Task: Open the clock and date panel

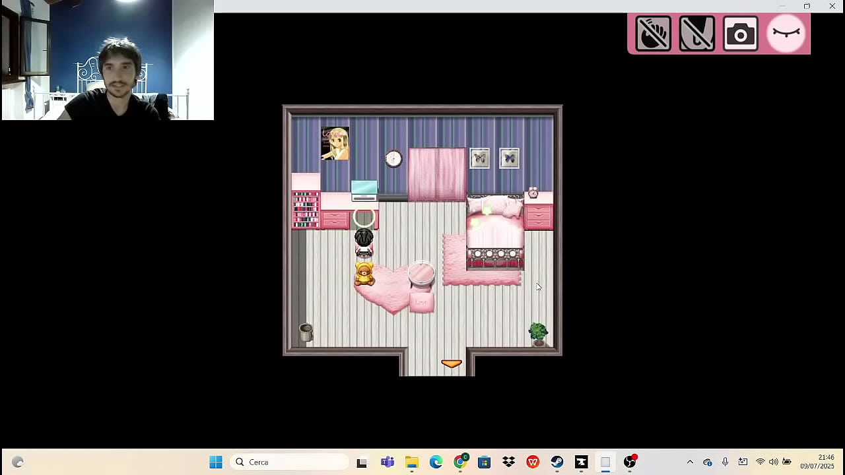Action: tap(817, 462)
